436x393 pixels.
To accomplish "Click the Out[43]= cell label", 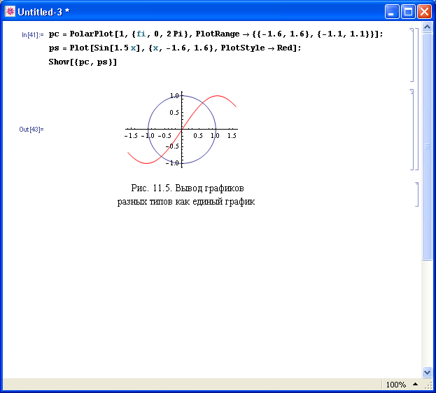I will (x=31, y=130).
